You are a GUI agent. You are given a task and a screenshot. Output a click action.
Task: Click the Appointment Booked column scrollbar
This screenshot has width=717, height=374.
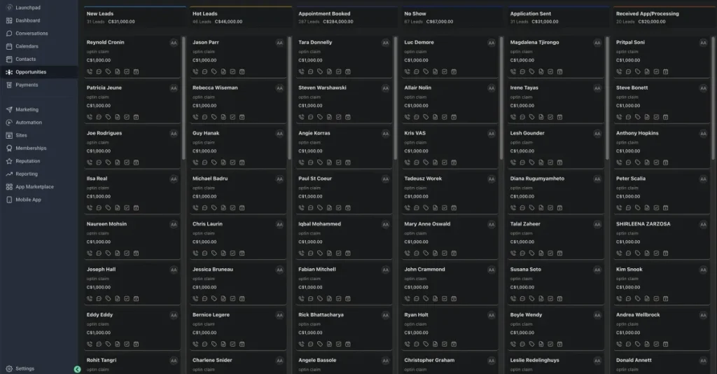click(x=396, y=98)
